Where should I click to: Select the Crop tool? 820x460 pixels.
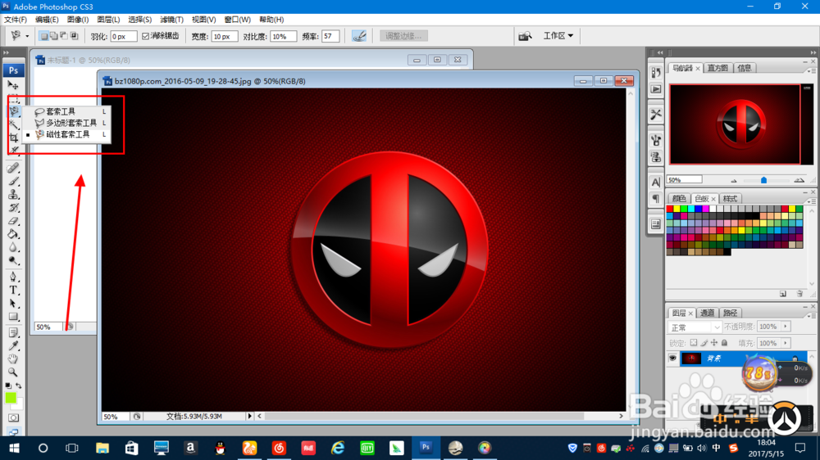click(x=14, y=138)
